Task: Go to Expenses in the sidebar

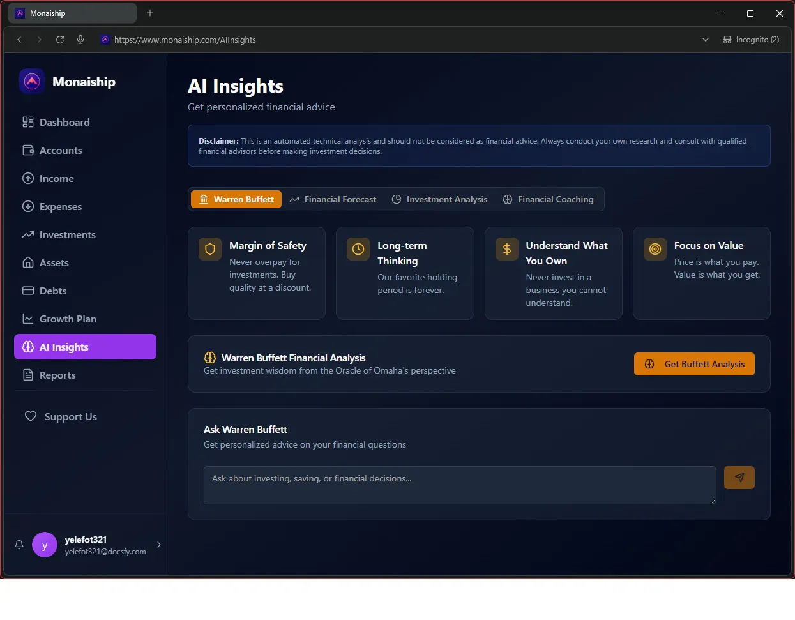Action: [x=85, y=206]
